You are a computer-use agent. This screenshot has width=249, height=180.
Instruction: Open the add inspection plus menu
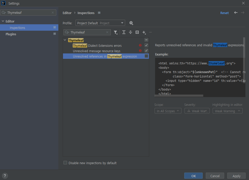144,32
